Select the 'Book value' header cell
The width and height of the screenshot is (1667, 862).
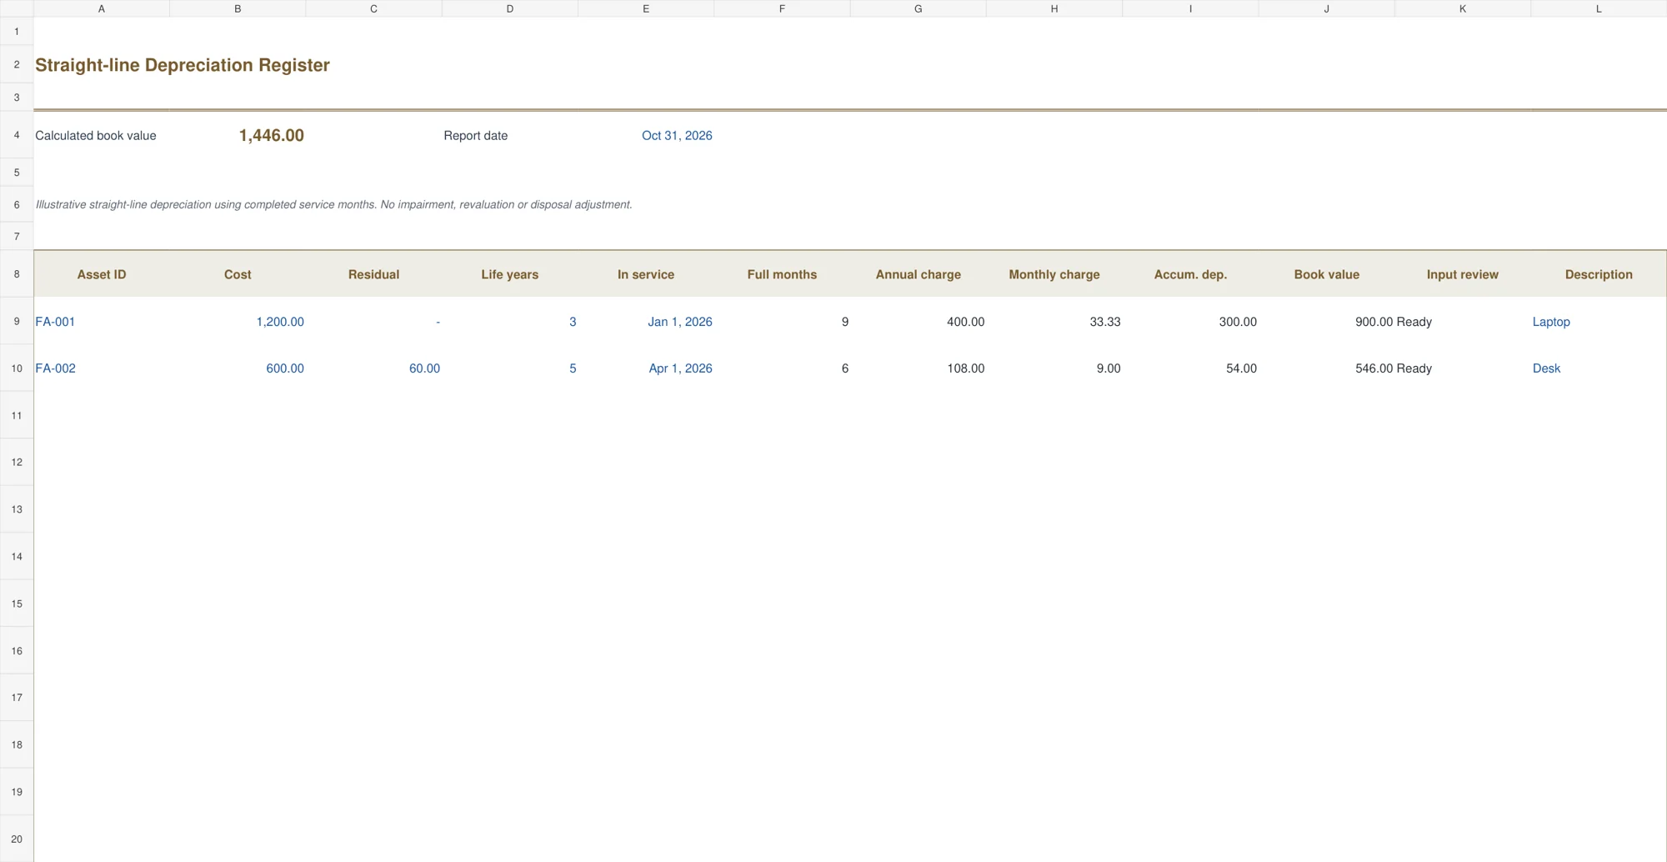(1327, 274)
